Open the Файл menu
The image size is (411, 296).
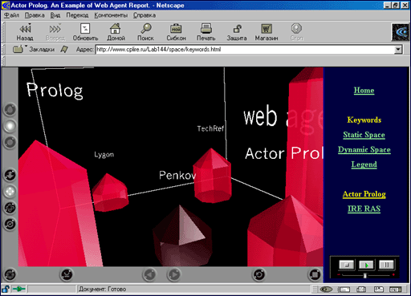pyautogui.click(x=11, y=15)
